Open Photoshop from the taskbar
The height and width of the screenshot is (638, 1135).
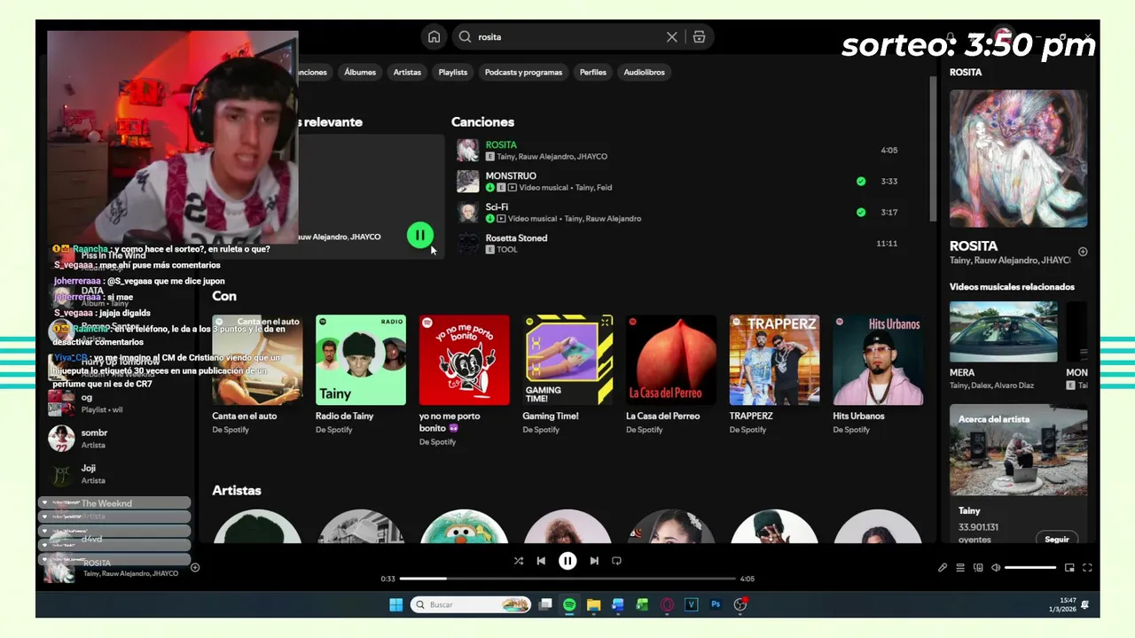point(716,604)
